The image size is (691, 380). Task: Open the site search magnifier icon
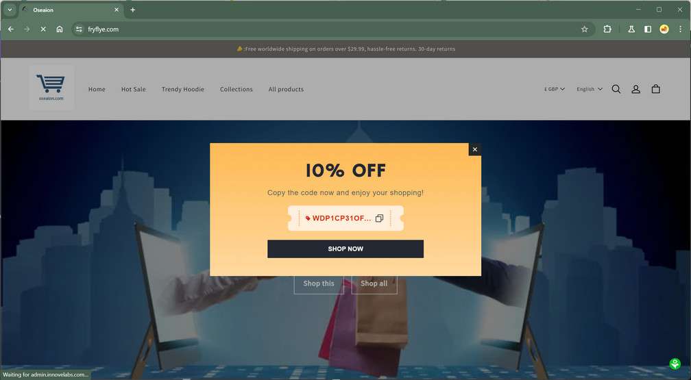pyautogui.click(x=616, y=90)
